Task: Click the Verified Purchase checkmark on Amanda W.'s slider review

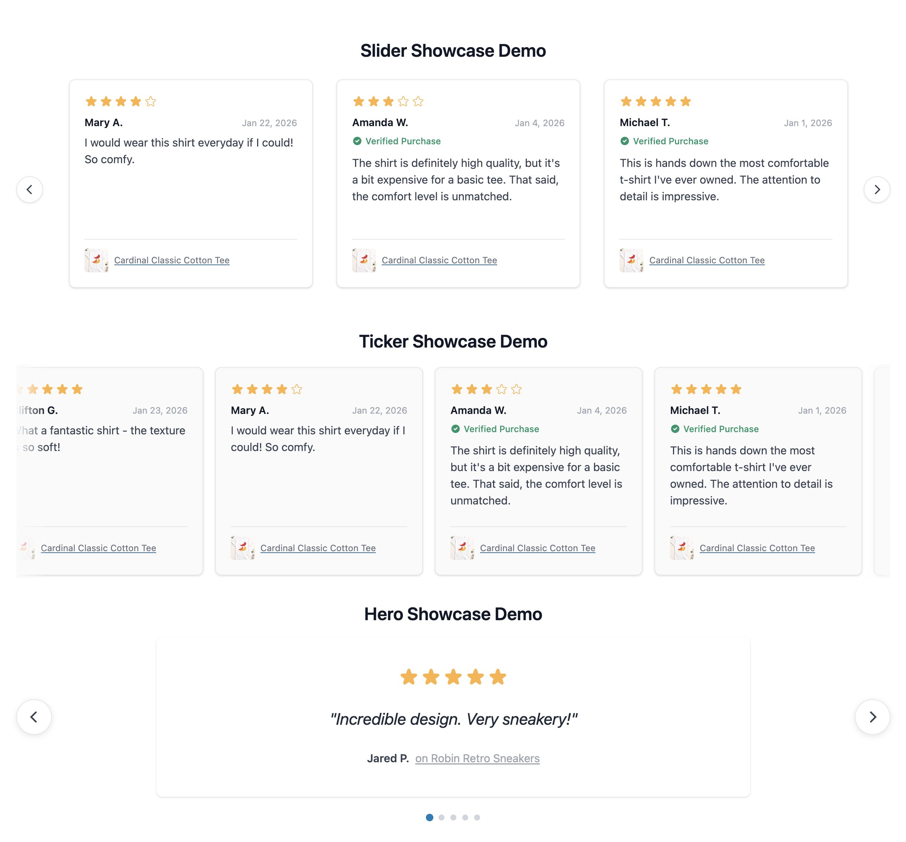Action: point(357,141)
